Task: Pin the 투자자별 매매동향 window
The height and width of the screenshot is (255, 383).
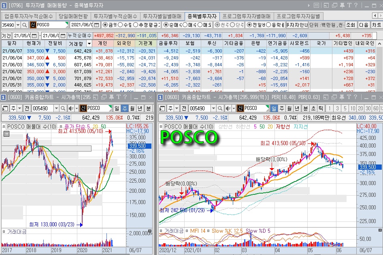Action: point(342,5)
